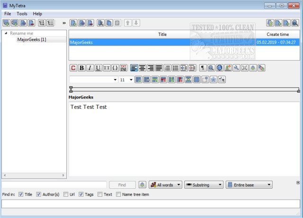
Task: Open the Tools menu
Action: (22, 14)
